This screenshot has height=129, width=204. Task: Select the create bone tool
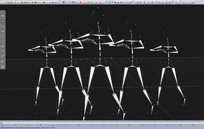pyautogui.click(x=3, y=56)
